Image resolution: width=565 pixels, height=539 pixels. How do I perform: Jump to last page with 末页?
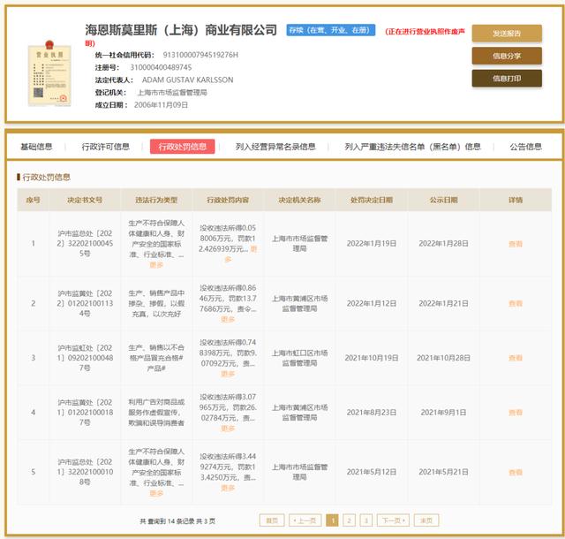click(x=426, y=520)
